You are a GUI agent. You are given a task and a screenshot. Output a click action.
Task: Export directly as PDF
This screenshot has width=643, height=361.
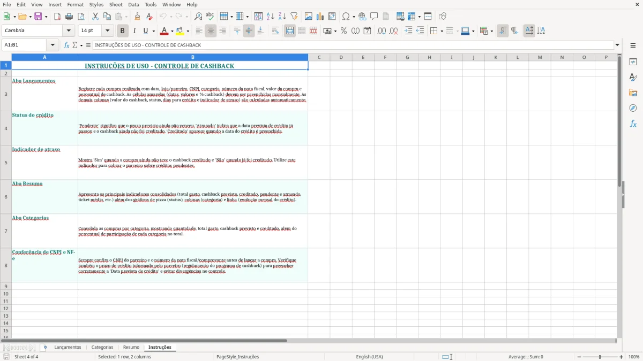pyautogui.click(x=57, y=17)
